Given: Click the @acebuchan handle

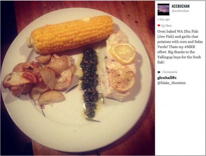Looking at the screenshot, I should [180, 11].
